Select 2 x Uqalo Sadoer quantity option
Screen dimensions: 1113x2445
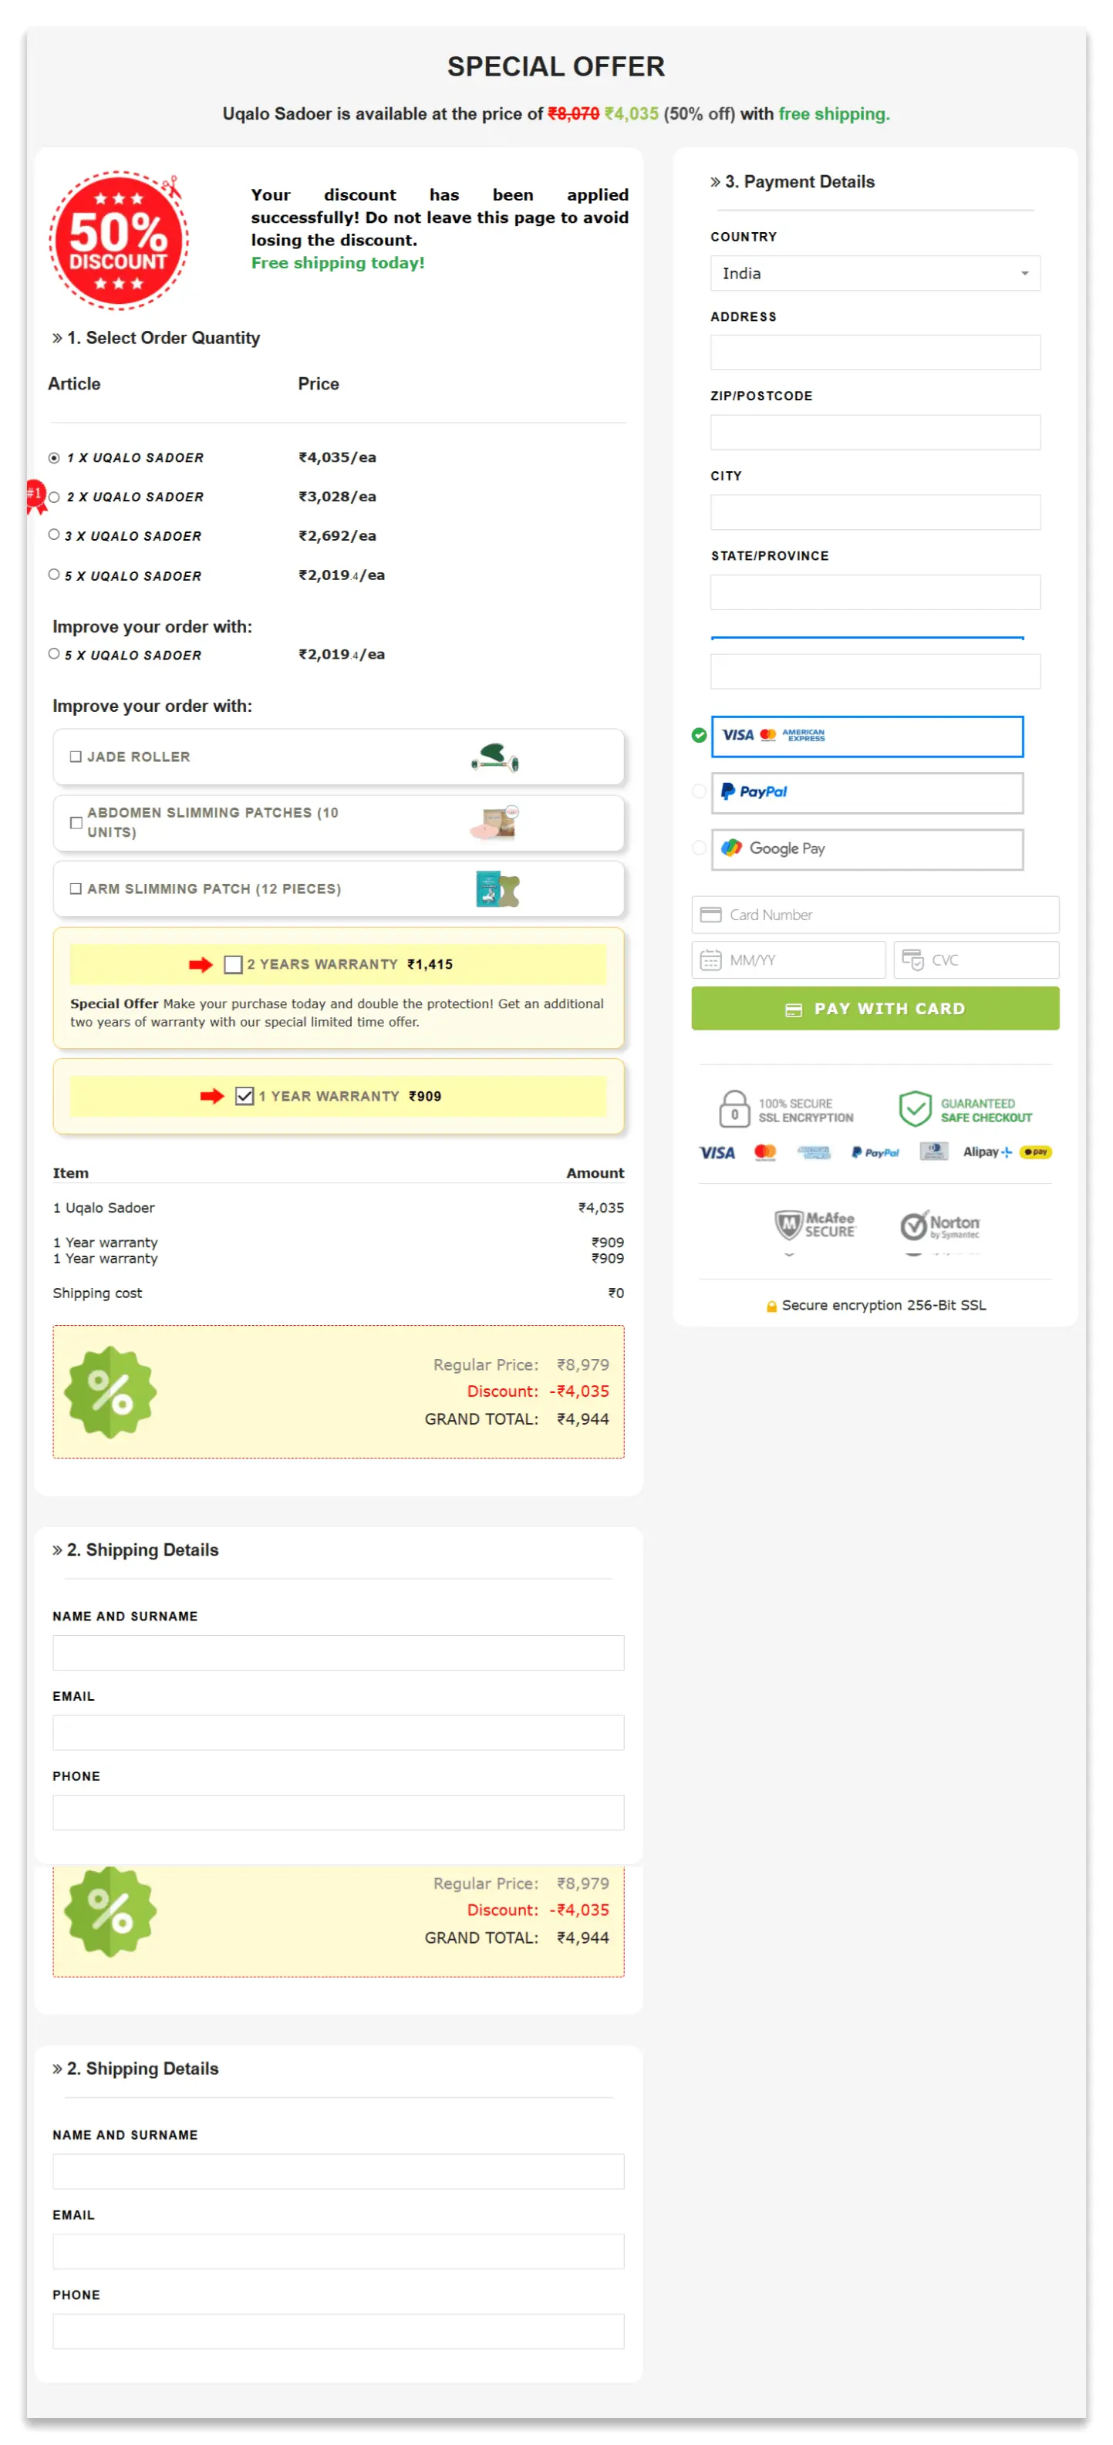(x=54, y=497)
